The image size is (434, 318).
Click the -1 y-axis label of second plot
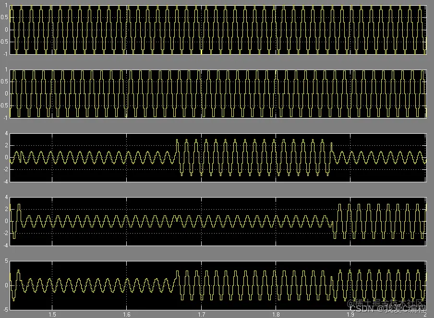click(x=6, y=118)
